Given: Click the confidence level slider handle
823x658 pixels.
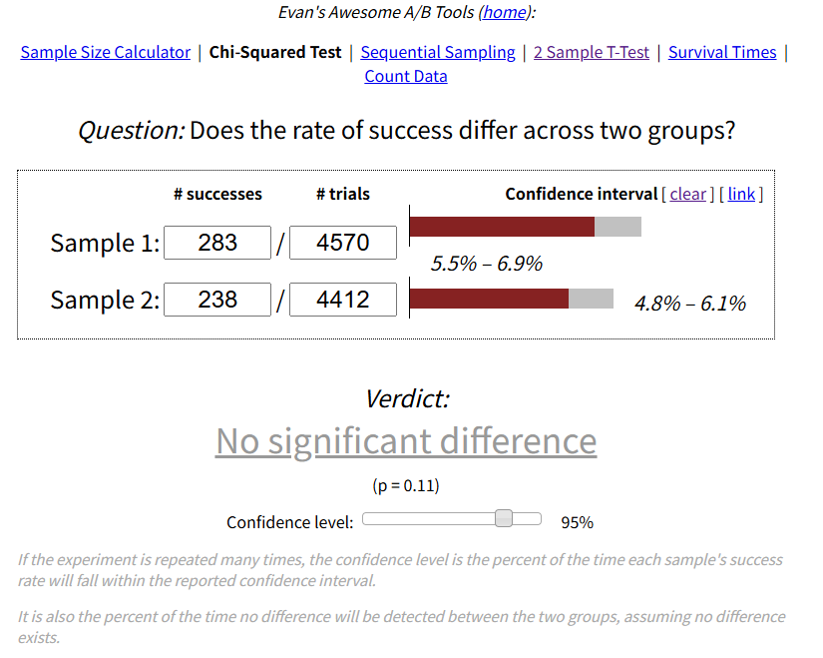Looking at the screenshot, I should point(504,518).
